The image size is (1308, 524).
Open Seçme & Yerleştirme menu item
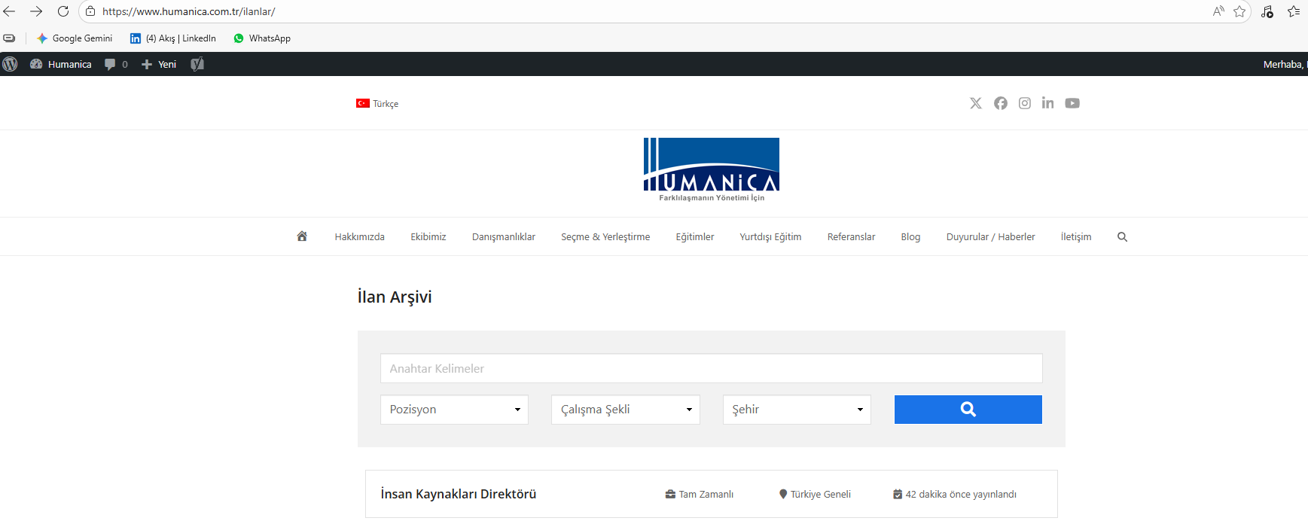point(605,237)
